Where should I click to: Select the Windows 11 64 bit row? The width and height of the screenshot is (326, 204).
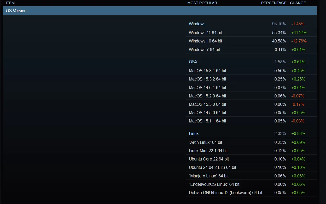[x=252, y=33]
